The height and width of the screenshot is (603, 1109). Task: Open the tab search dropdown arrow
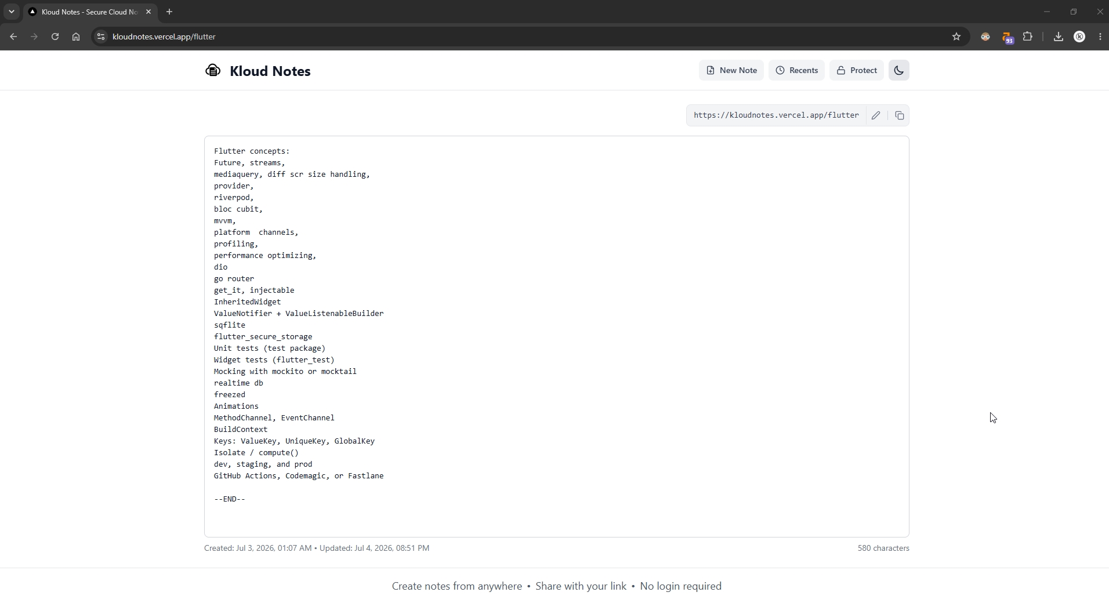pos(12,12)
